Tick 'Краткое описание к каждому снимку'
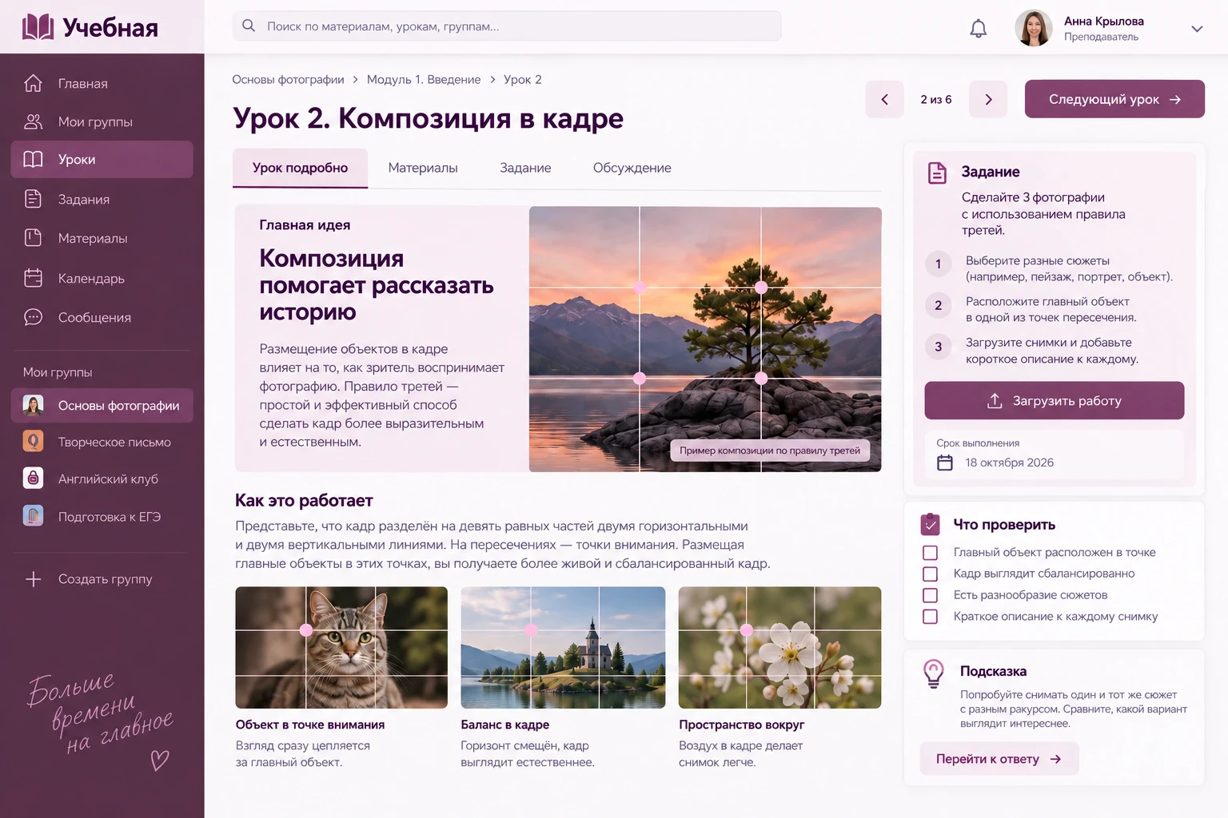 point(930,617)
